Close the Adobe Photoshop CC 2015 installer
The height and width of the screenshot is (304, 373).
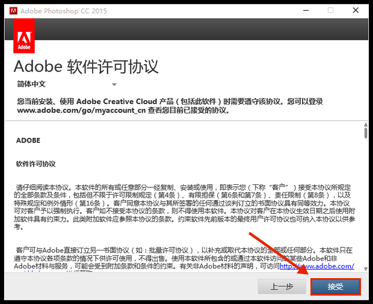[x=357, y=10]
